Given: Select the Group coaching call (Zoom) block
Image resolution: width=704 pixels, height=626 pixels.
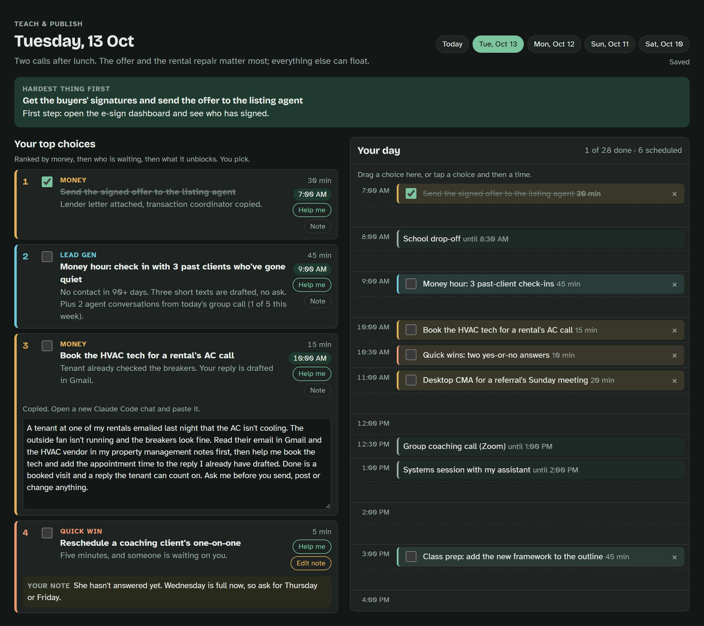Looking at the screenshot, I should pos(540,446).
